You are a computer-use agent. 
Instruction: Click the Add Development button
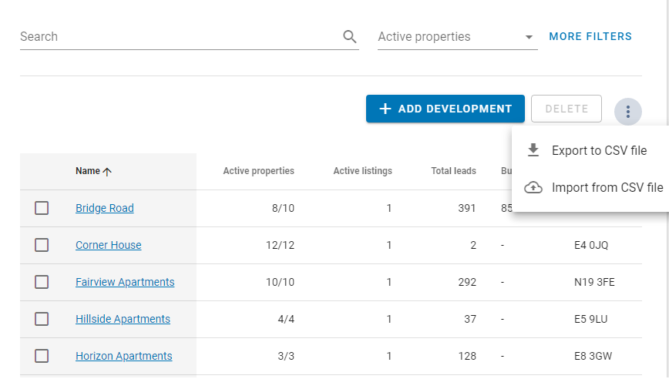coord(445,109)
